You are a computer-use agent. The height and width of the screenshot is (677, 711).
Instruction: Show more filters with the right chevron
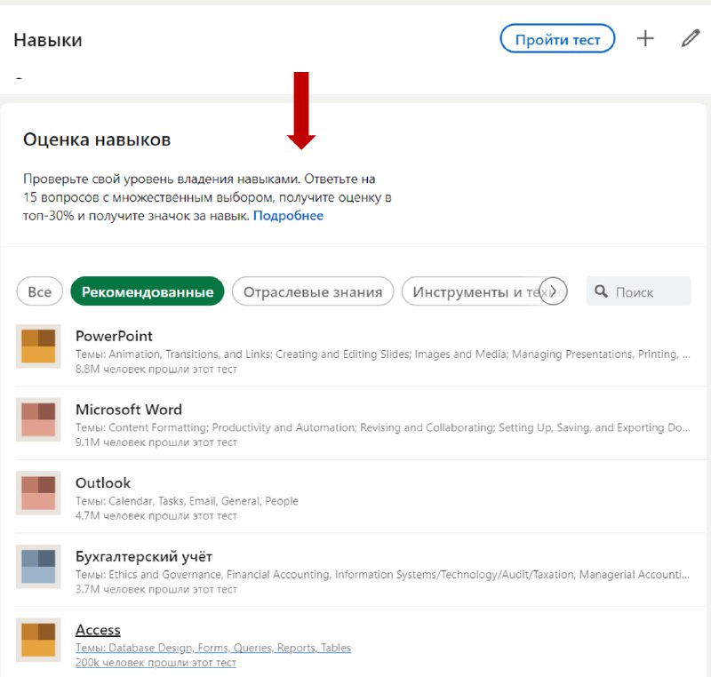click(x=553, y=291)
